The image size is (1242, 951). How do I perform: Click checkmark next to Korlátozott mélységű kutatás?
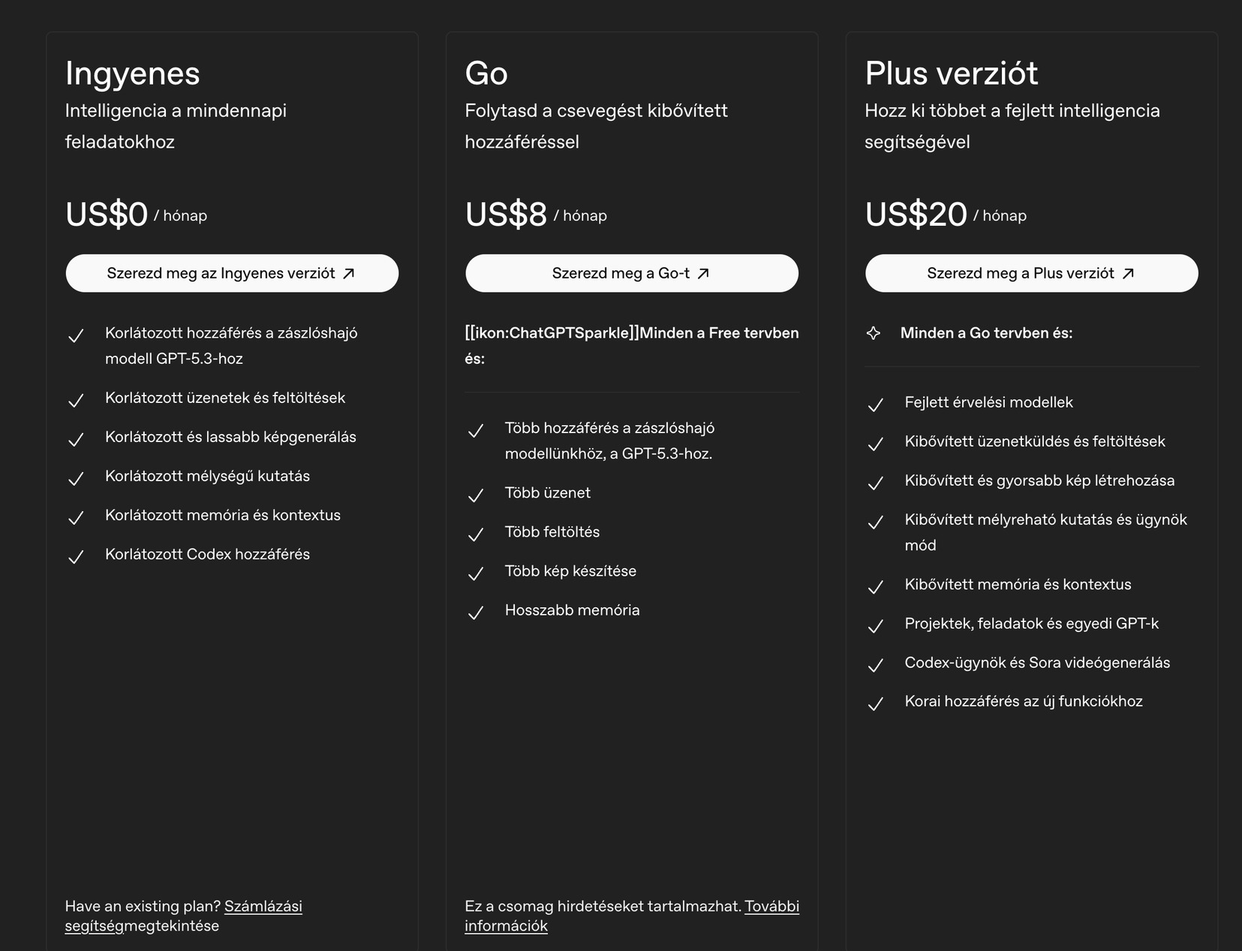(76, 479)
